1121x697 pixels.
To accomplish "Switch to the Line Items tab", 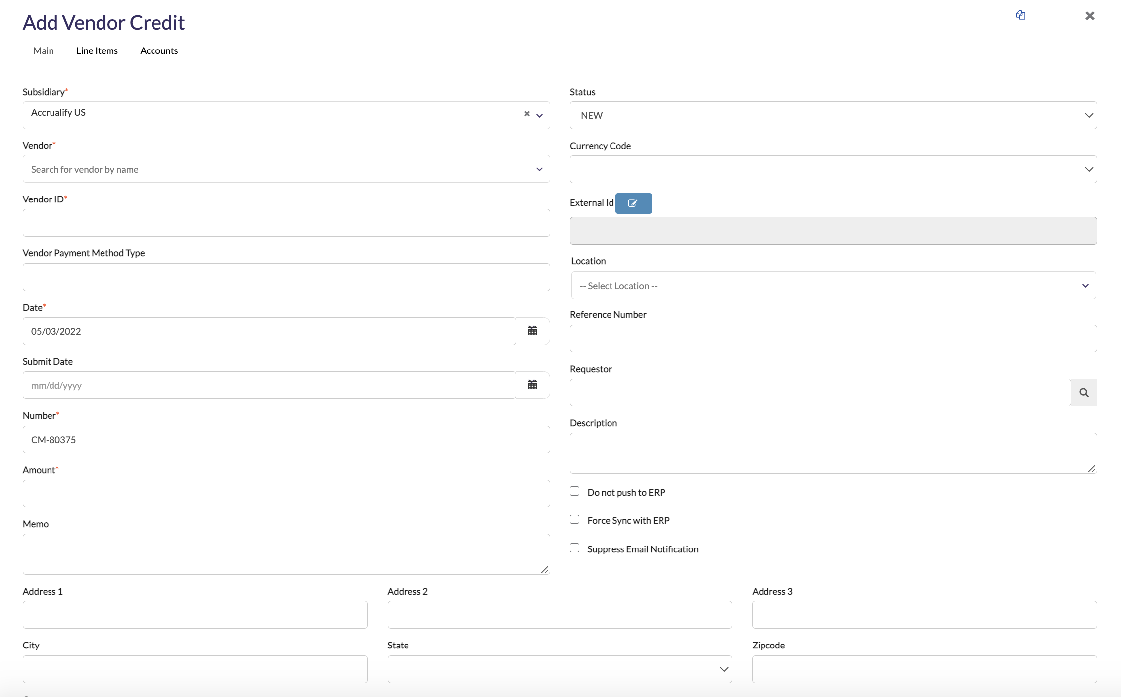I will (97, 50).
